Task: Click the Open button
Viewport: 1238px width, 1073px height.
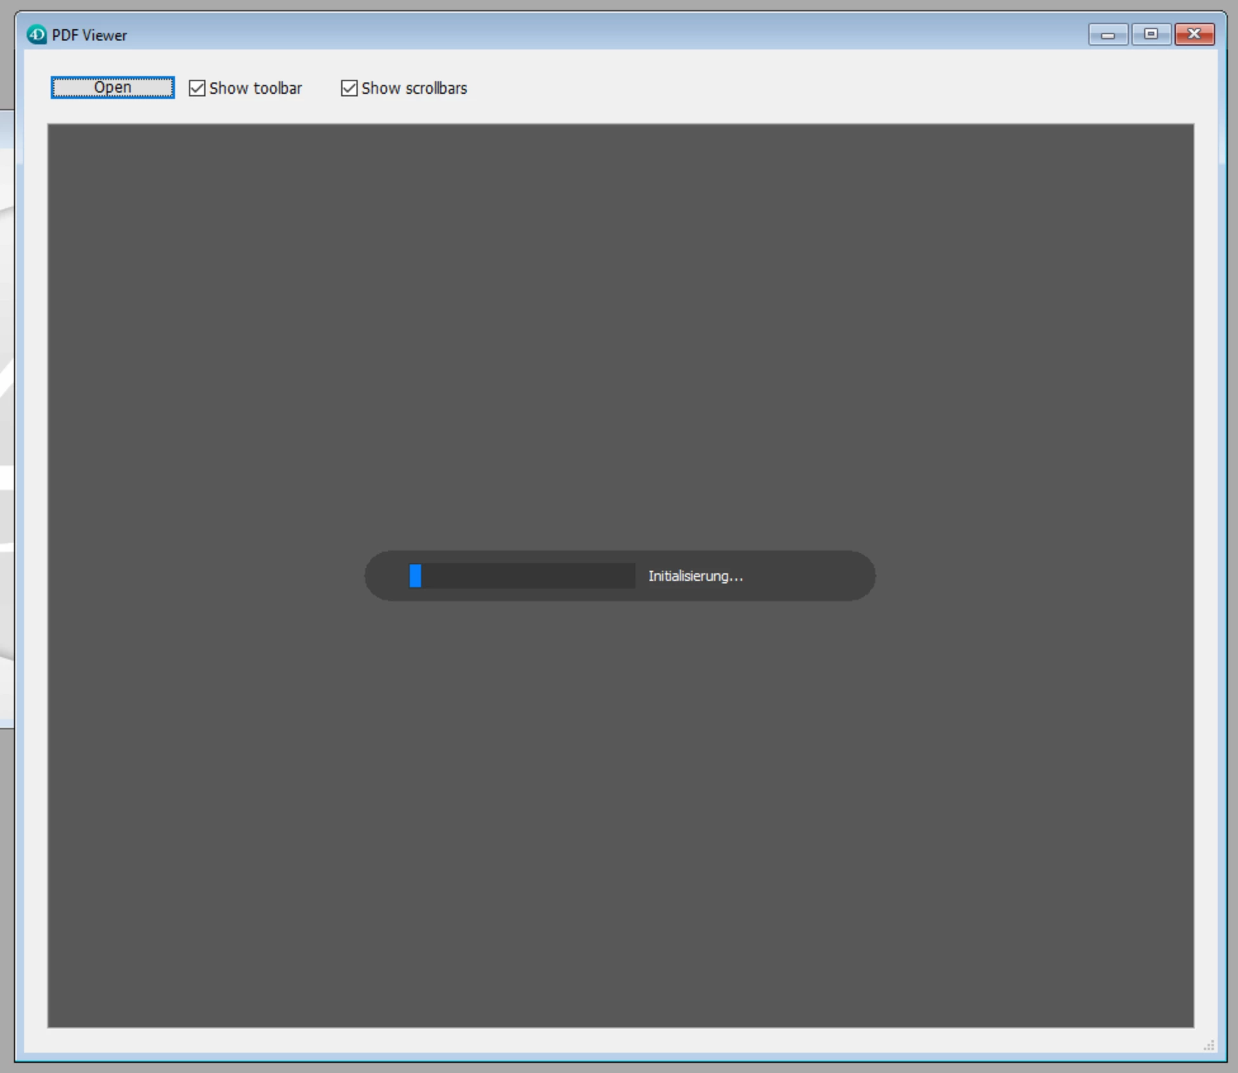Action: (112, 88)
